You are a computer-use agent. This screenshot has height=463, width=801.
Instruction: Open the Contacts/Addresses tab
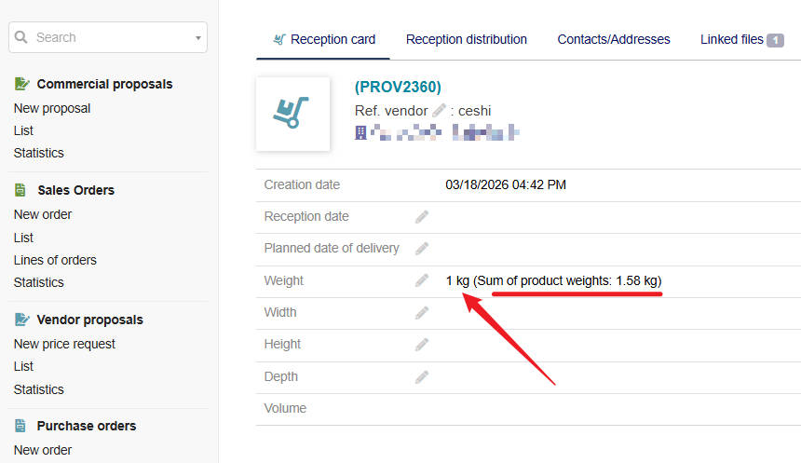[x=614, y=39]
